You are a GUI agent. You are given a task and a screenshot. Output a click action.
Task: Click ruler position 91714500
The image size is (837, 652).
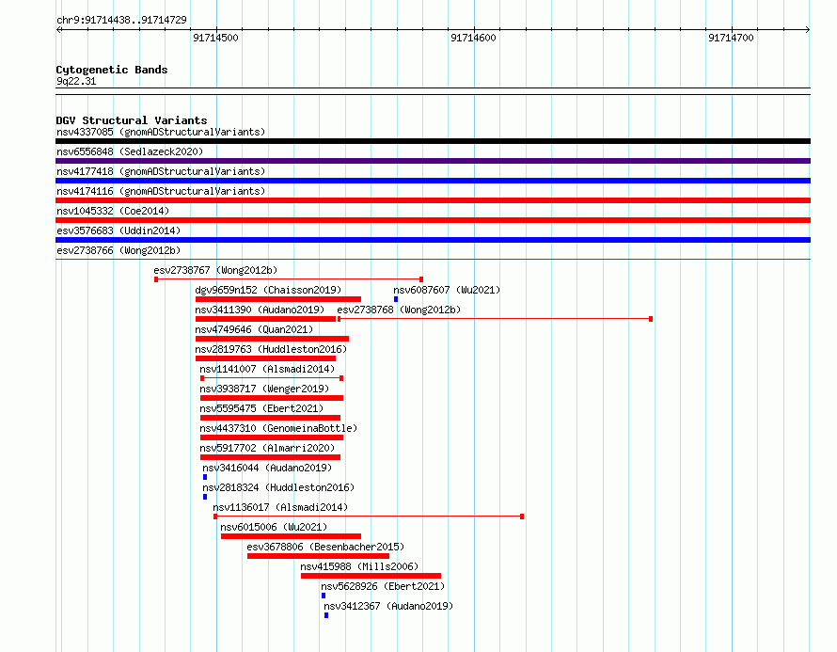point(215,38)
